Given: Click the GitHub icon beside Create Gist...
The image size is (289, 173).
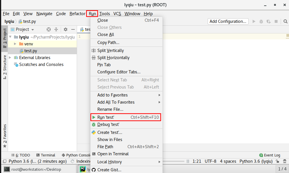Looking at the screenshot, I should 94,170.
